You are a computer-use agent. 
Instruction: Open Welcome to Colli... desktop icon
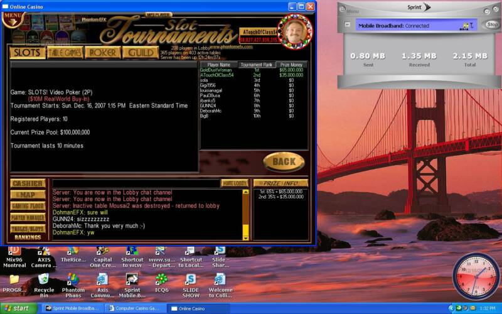220,285
